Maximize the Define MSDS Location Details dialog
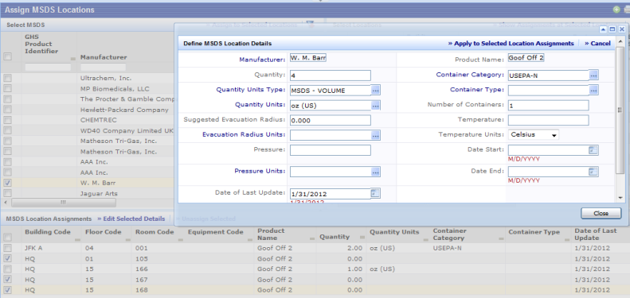This screenshot has width=630, height=298. 612,29
